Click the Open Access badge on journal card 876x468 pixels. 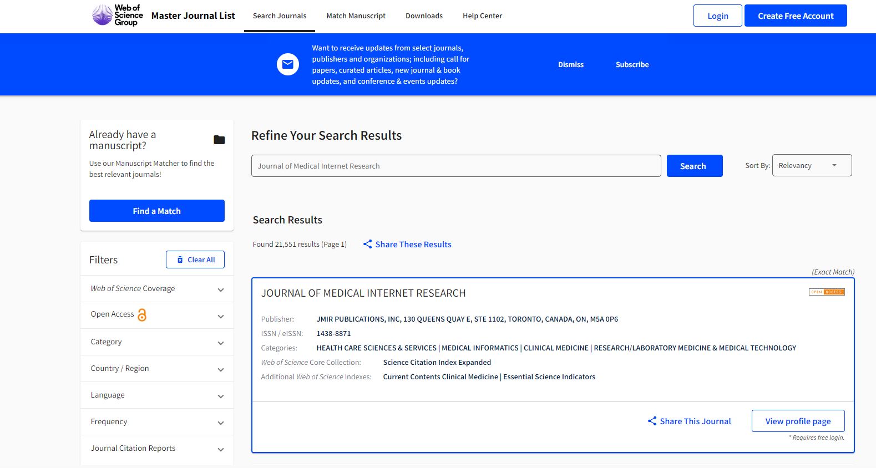[827, 292]
